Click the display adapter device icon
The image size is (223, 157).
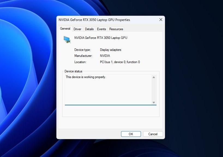67,40
